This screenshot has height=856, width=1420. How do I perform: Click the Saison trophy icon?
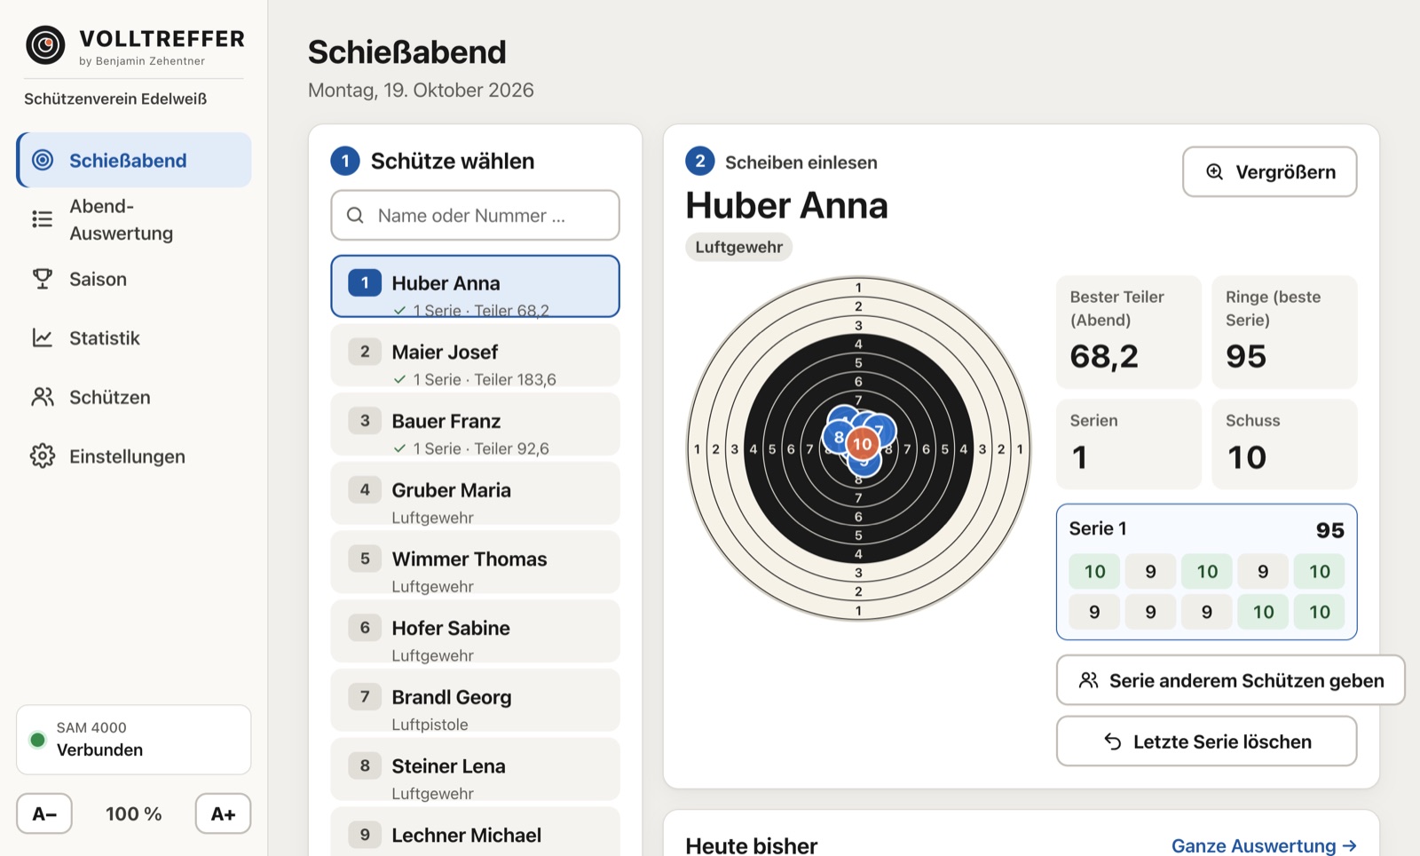click(43, 279)
